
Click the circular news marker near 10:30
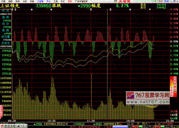click(x=51, y=10)
